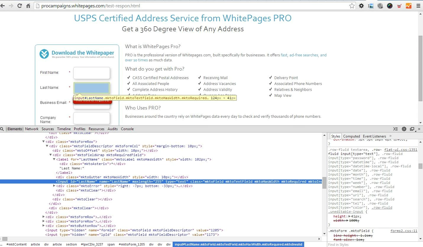Open the Timeline tab
The height and width of the screenshot is (247, 423).
coord(64,129)
